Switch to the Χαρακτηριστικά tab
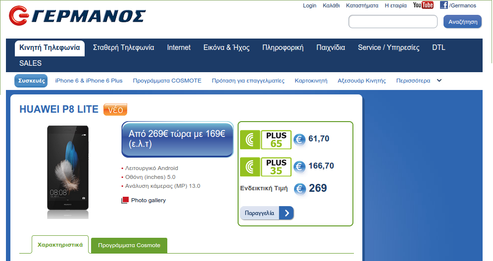This screenshot has height=261, width=493. [x=60, y=244]
